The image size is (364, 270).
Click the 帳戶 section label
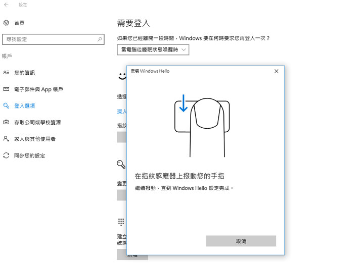[7, 56]
